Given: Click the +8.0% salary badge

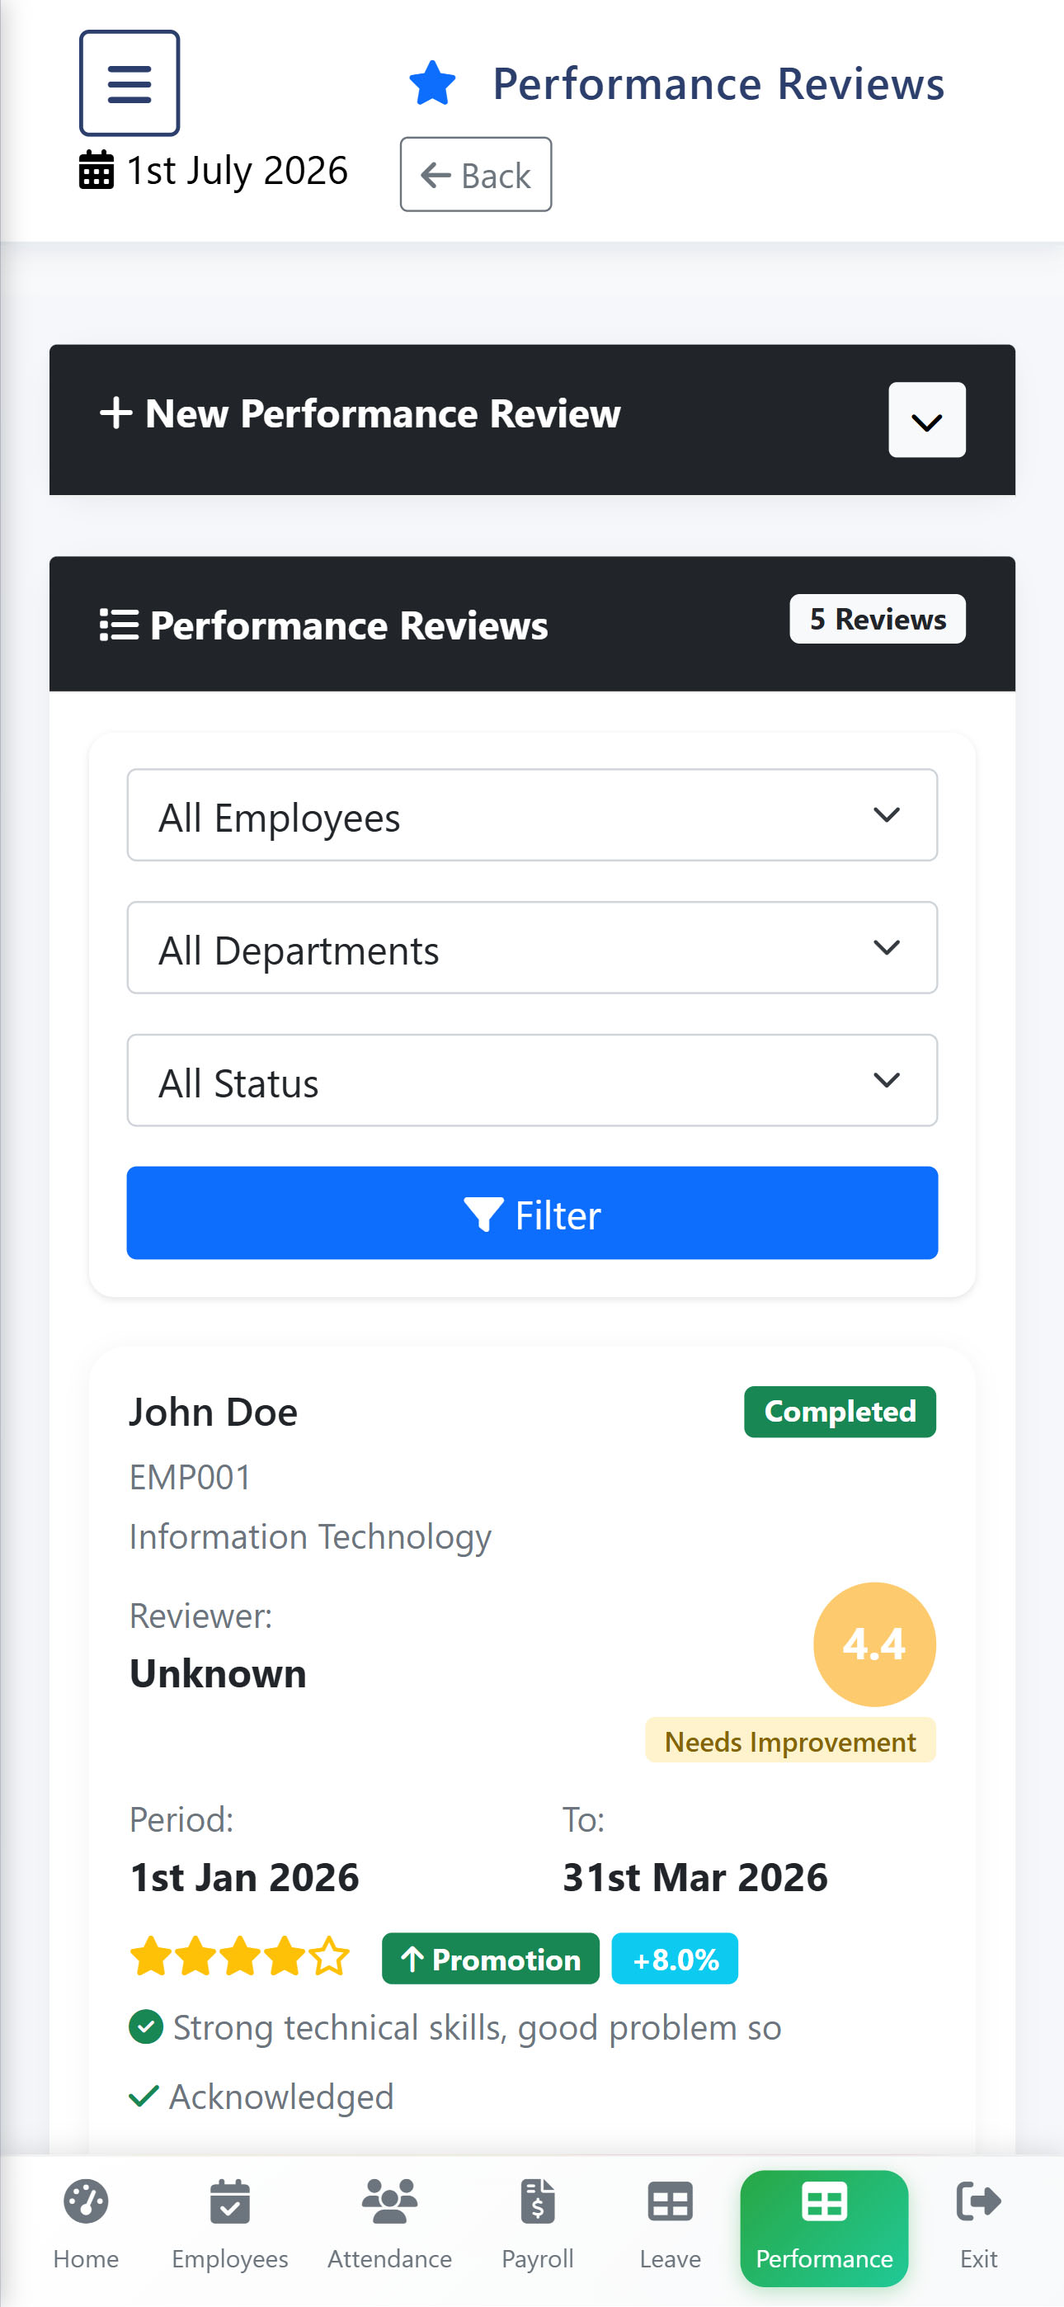Looking at the screenshot, I should pos(676,1959).
